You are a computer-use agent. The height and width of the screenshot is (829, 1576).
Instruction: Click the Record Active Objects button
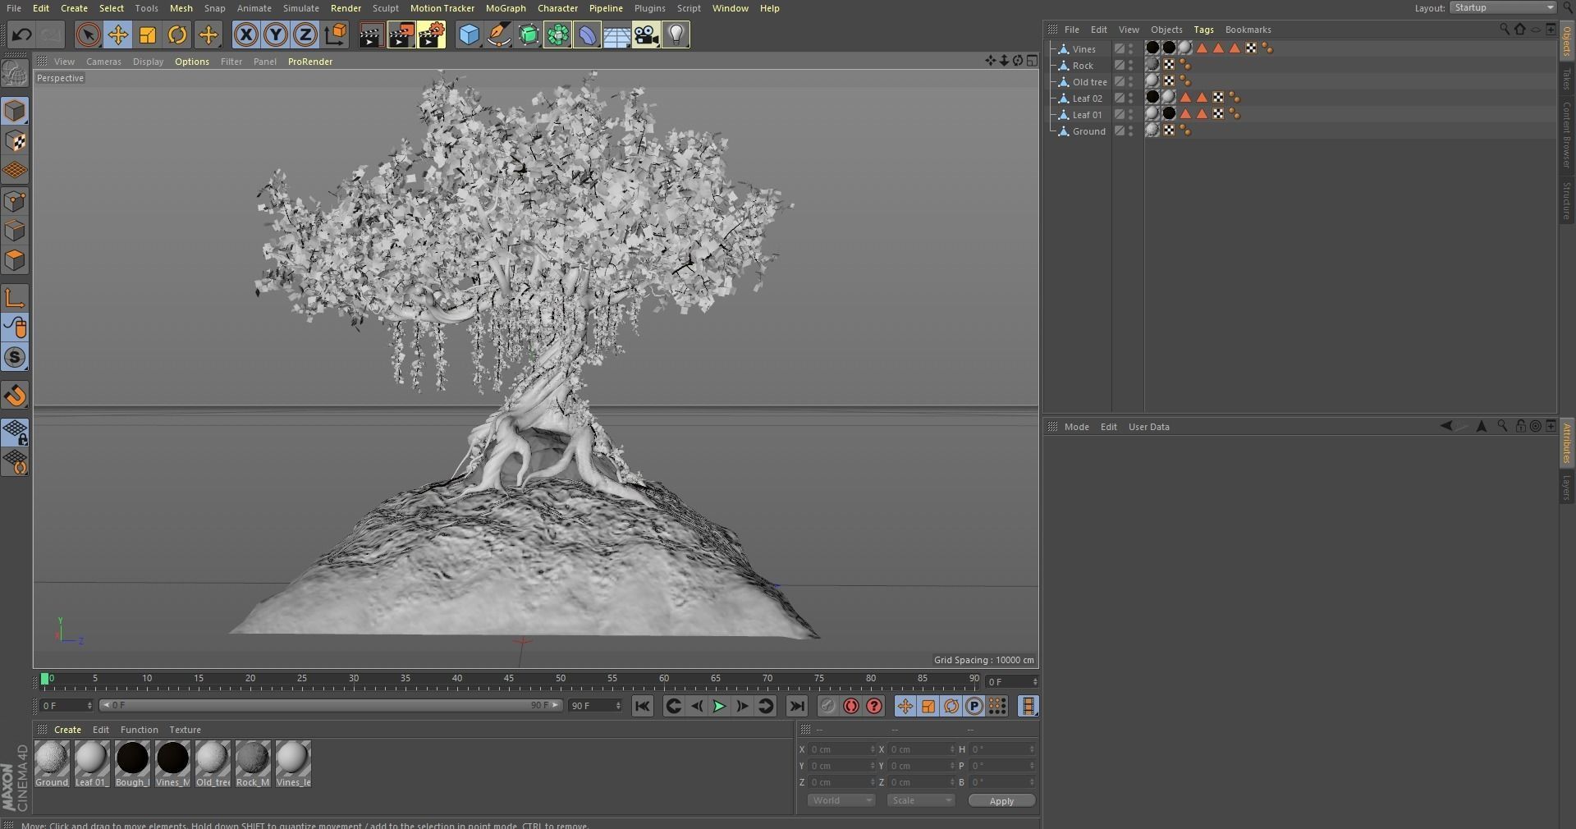[x=828, y=706]
